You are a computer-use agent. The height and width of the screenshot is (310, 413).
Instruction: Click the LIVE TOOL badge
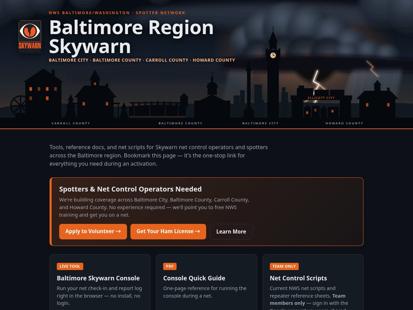[x=70, y=266]
